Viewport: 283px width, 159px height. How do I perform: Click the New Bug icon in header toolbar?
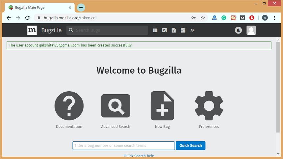click(x=174, y=30)
